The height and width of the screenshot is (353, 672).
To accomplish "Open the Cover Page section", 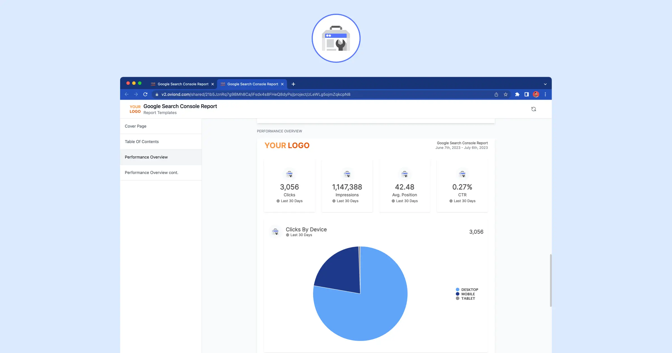I will pyautogui.click(x=161, y=126).
